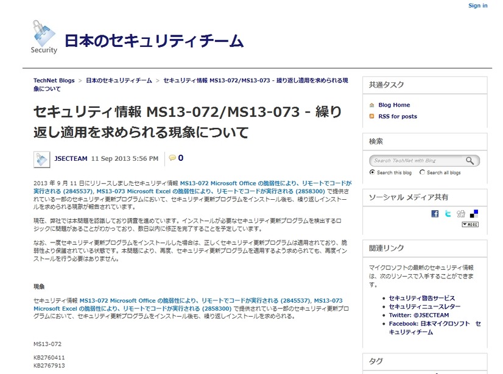Viewport: 503px width, 374px height.
Task: Open the MS13-073 Microsoft Excel link in the intro
Action: 211,191
